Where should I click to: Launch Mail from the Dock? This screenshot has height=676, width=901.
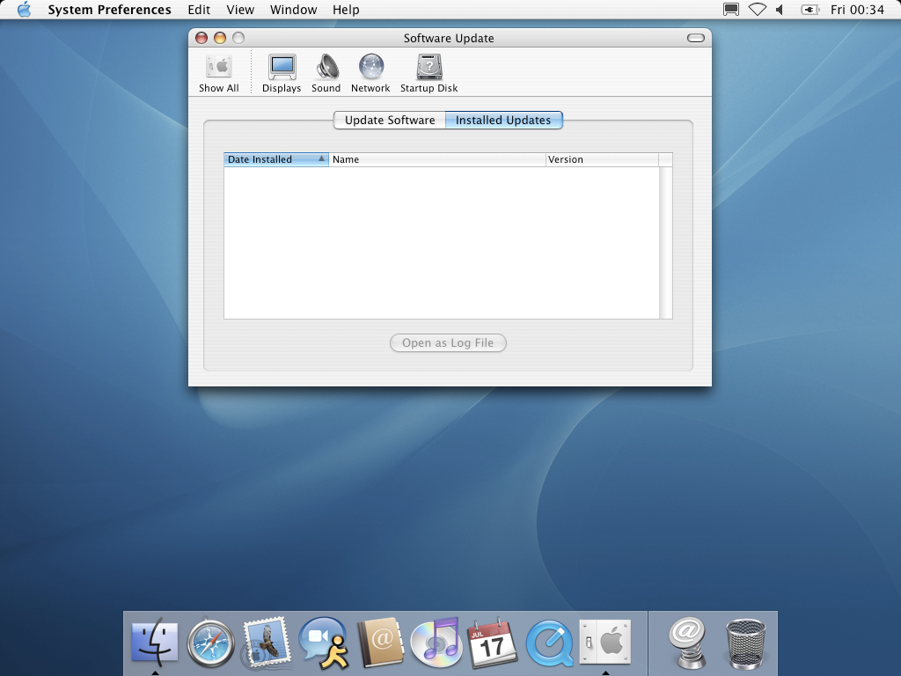[267, 642]
